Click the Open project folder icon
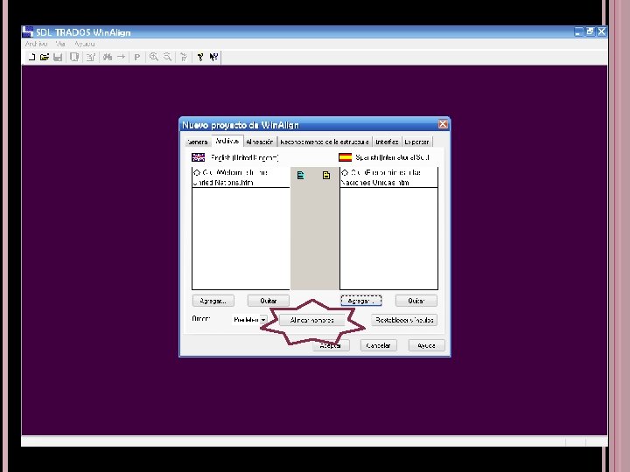The height and width of the screenshot is (472, 630). click(45, 57)
